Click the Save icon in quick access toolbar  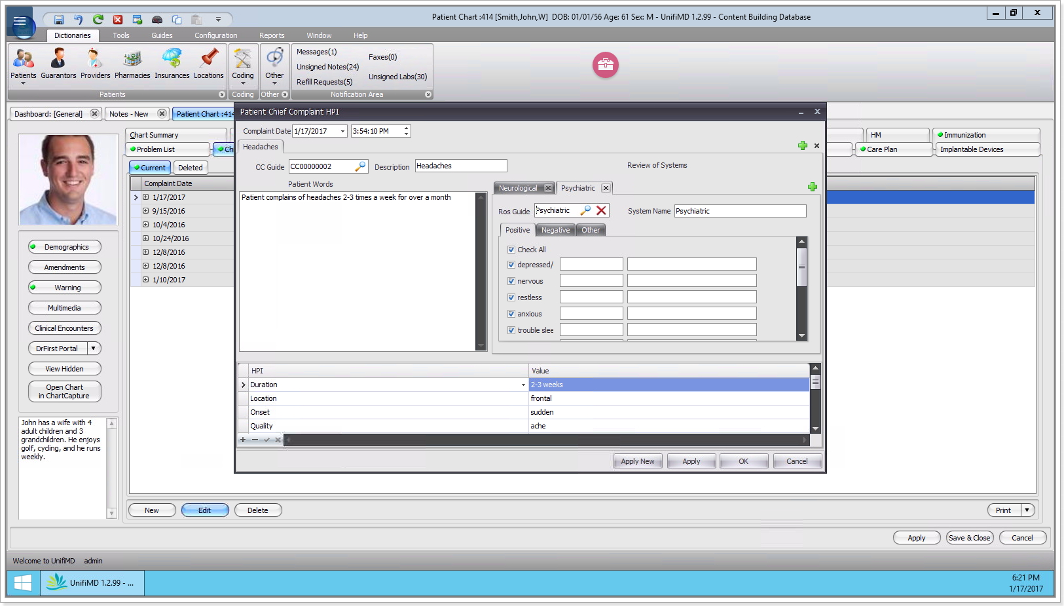coord(59,20)
